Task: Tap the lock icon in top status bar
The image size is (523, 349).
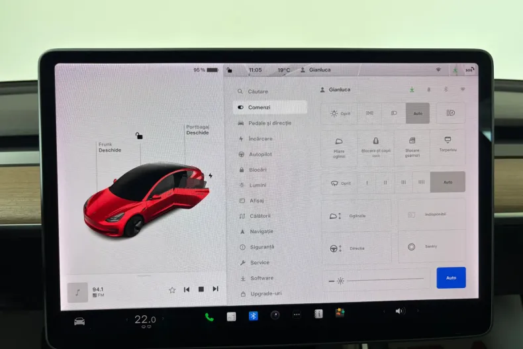Action: coord(229,70)
